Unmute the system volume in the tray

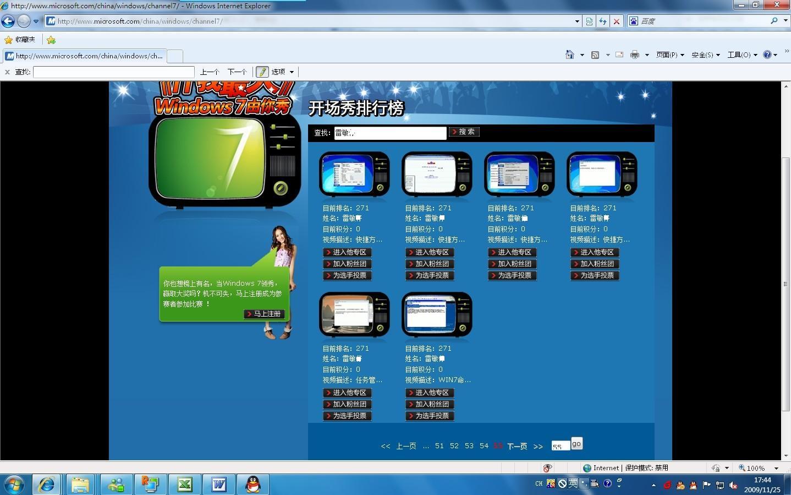coord(733,485)
